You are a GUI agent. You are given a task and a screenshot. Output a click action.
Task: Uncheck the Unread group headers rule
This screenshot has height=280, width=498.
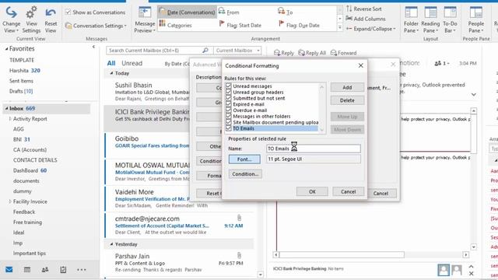[x=228, y=92]
